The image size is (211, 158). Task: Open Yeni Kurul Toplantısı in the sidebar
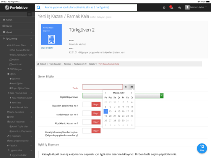click(x=21, y=131)
